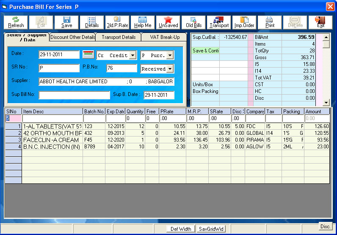Open Old P.Rate toolbar icon
Viewport: 337px width, 235px height.
117,22
